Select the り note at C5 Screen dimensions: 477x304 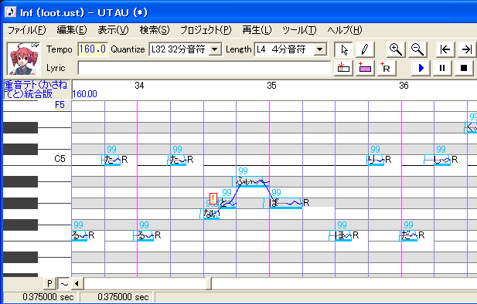click(x=376, y=160)
